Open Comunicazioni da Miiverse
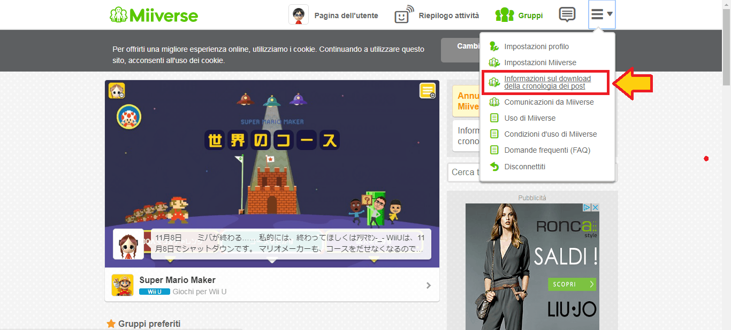 [x=549, y=102]
